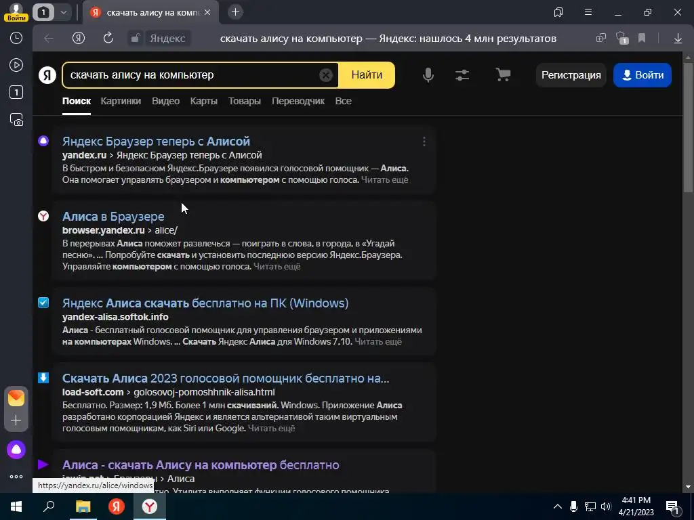Click the Найти search button
694x520 pixels.
point(367,75)
